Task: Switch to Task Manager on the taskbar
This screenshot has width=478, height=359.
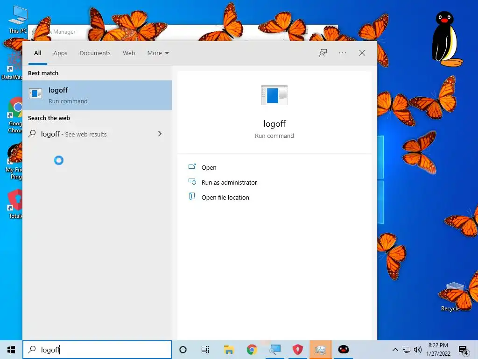Action: [x=320, y=350]
